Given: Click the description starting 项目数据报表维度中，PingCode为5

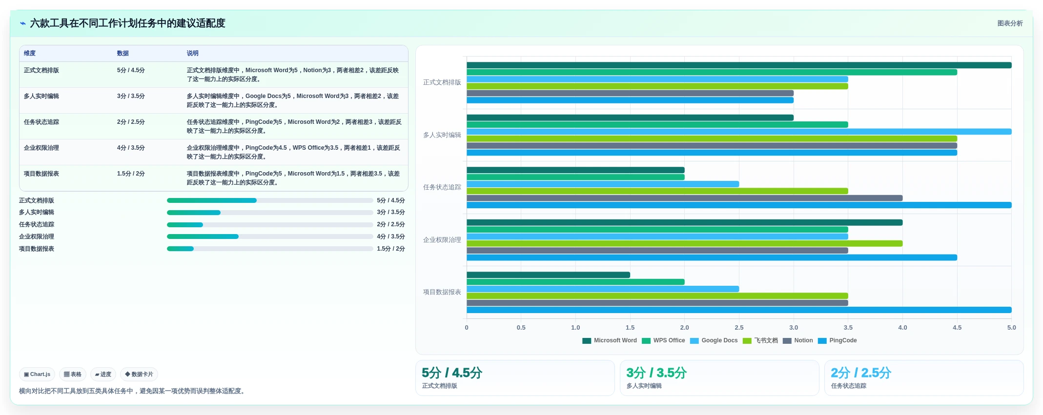Looking at the screenshot, I should [293, 178].
